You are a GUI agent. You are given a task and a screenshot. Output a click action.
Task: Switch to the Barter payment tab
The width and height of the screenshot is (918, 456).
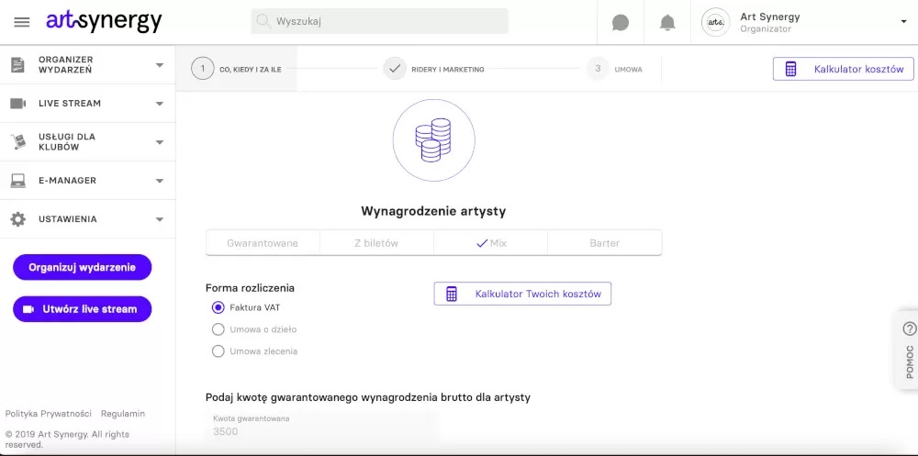click(604, 243)
